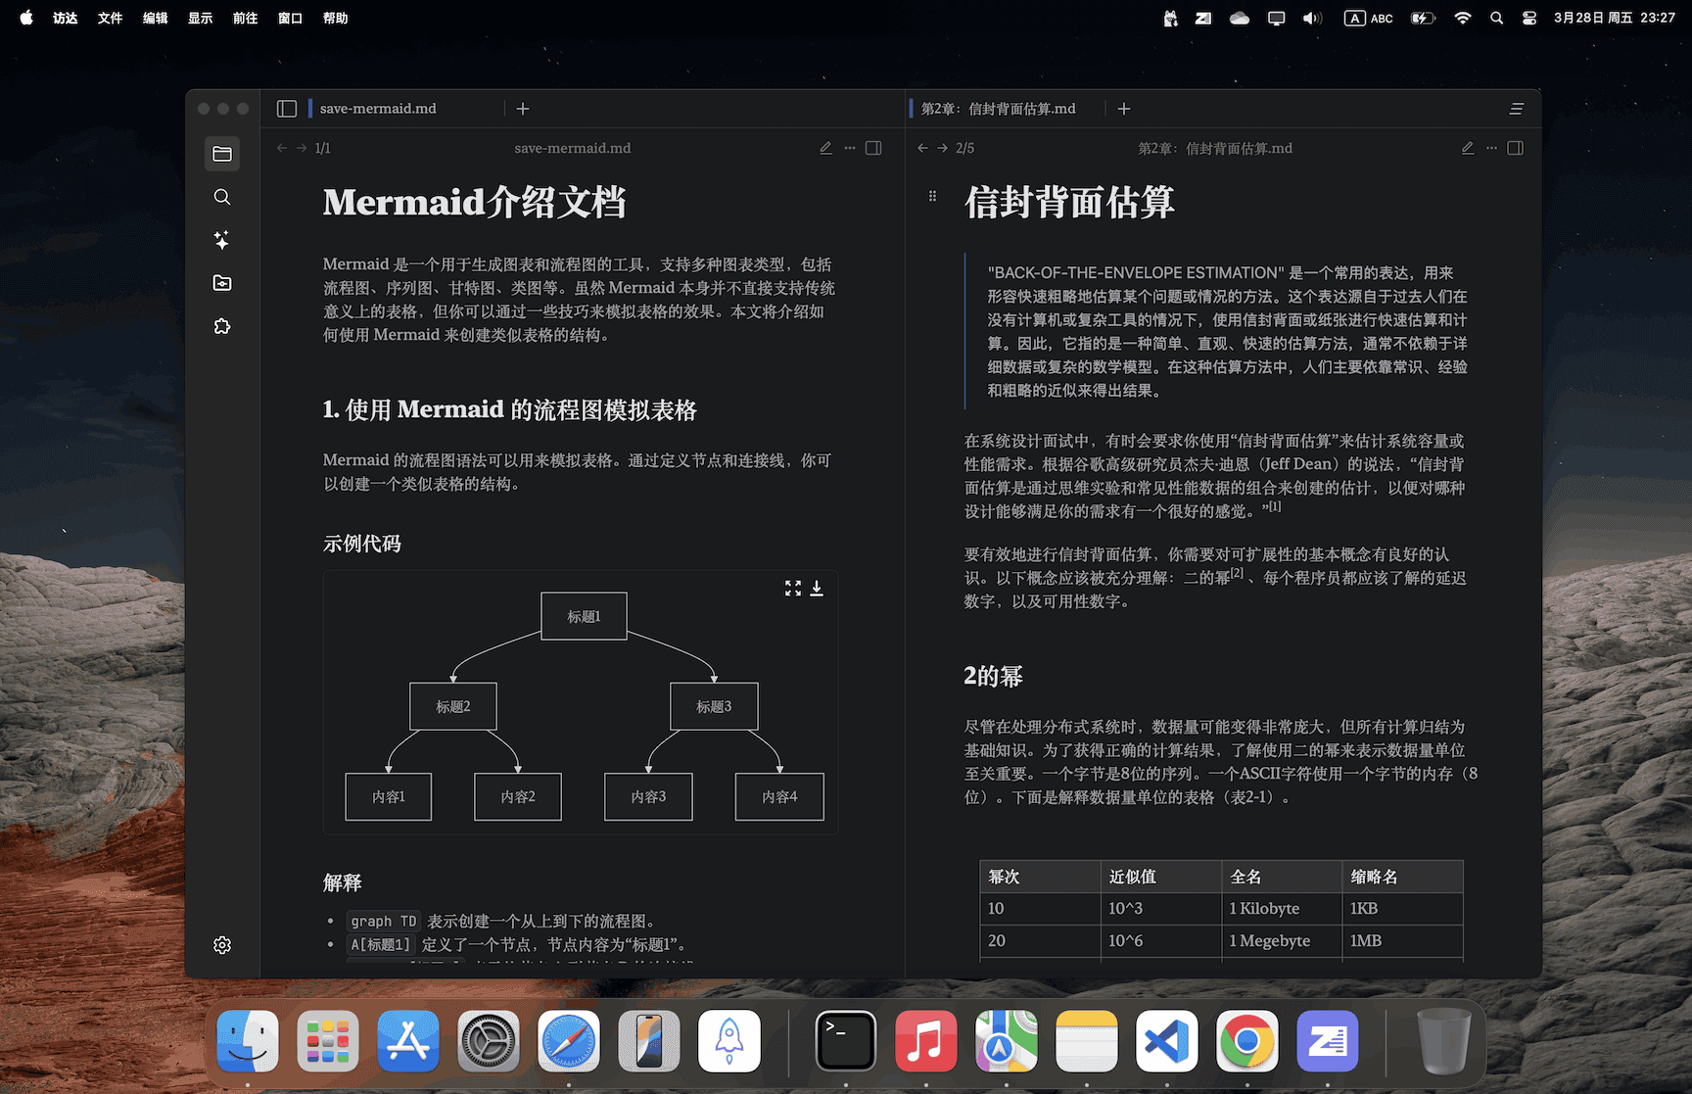Image resolution: width=1692 pixels, height=1094 pixels.
Task: Open the 帮助 menu
Action: coord(336,18)
